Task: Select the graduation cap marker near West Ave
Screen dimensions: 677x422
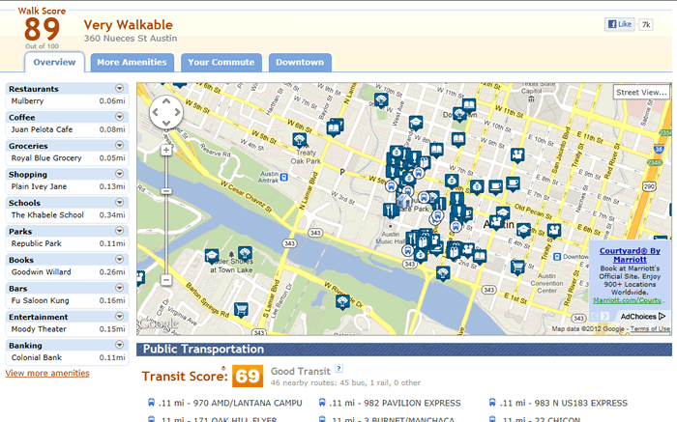Action: click(415, 124)
